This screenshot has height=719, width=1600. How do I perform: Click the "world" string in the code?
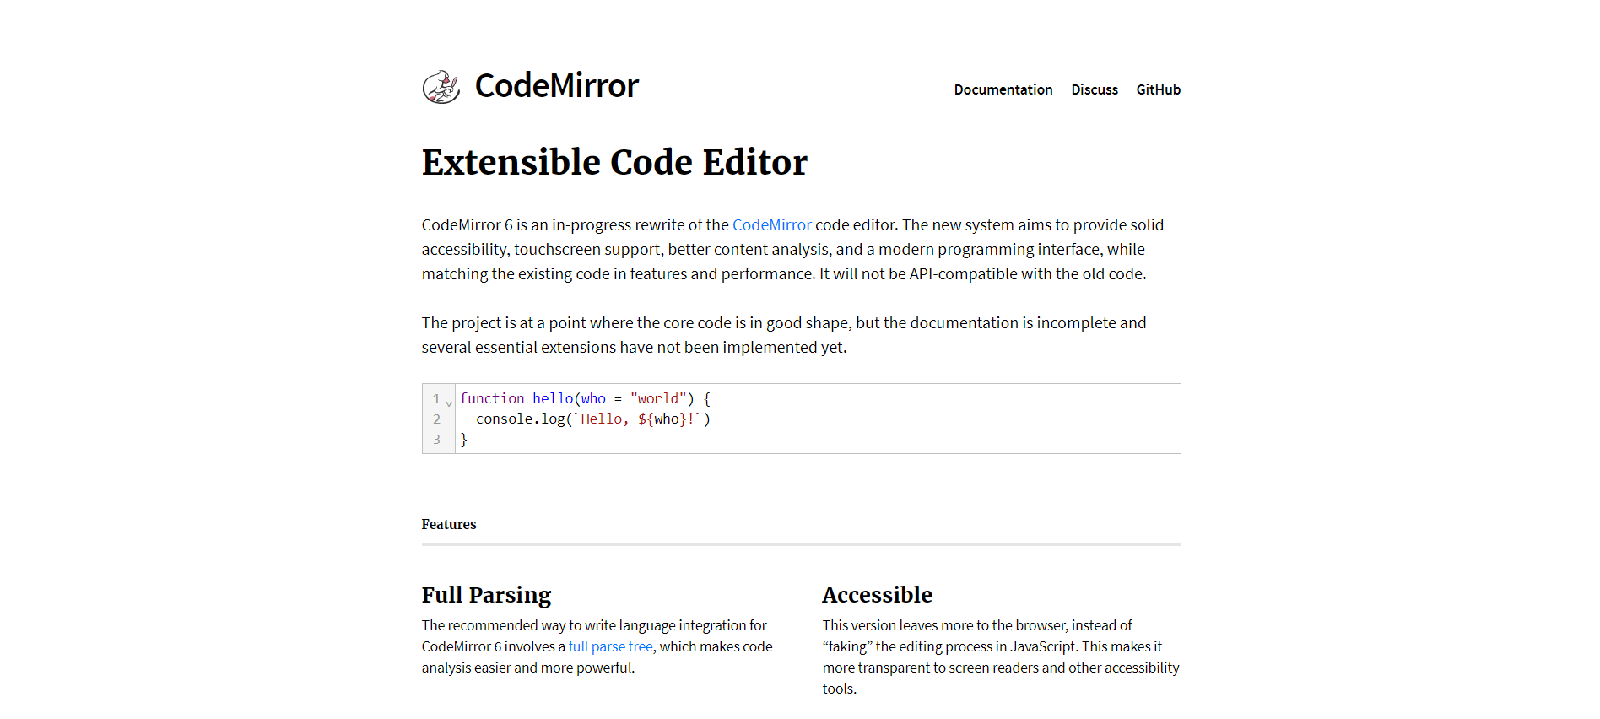pos(657,399)
